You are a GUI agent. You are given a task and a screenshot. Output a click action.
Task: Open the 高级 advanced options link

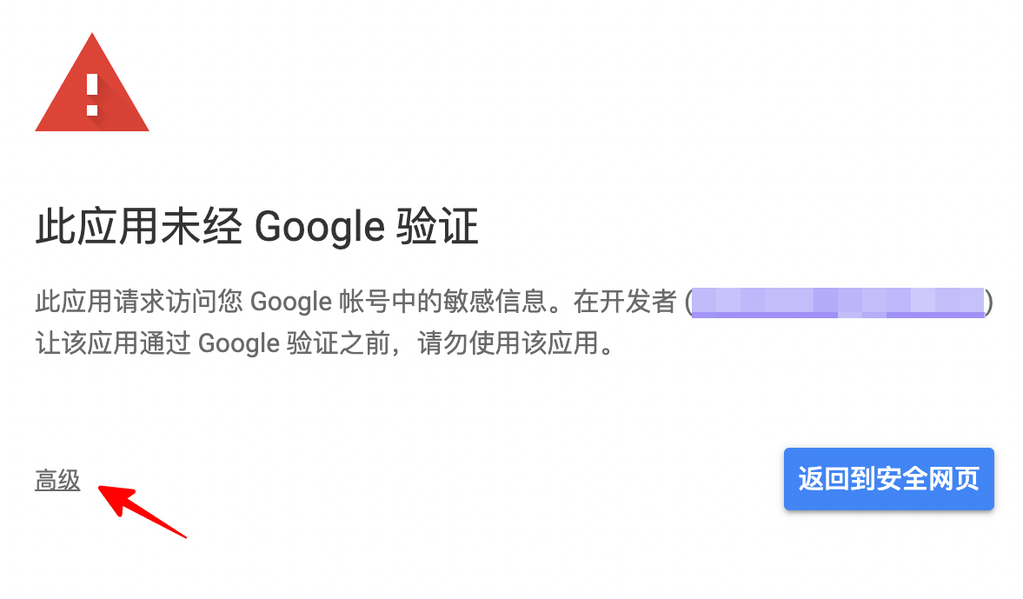click(x=57, y=480)
